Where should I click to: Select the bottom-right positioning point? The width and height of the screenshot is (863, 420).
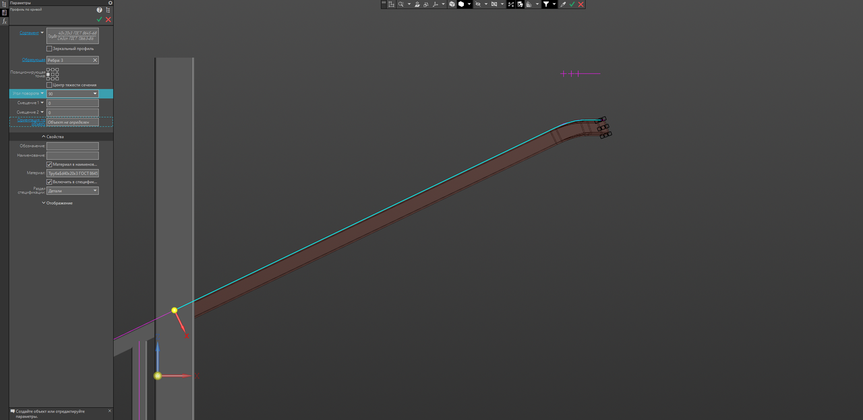[x=57, y=79]
